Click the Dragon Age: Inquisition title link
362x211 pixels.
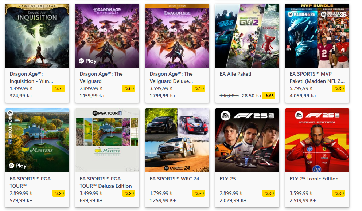[31, 77]
